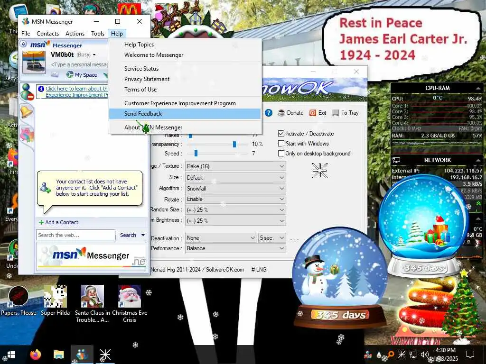486x364 pixels.
Task: Click the round arrows button beside msn logo
Action: pyautogui.click(x=24, y=44)
